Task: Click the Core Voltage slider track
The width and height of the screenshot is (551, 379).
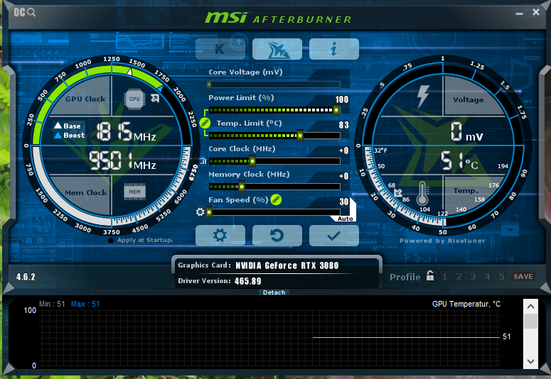Action: pos(274,84)
